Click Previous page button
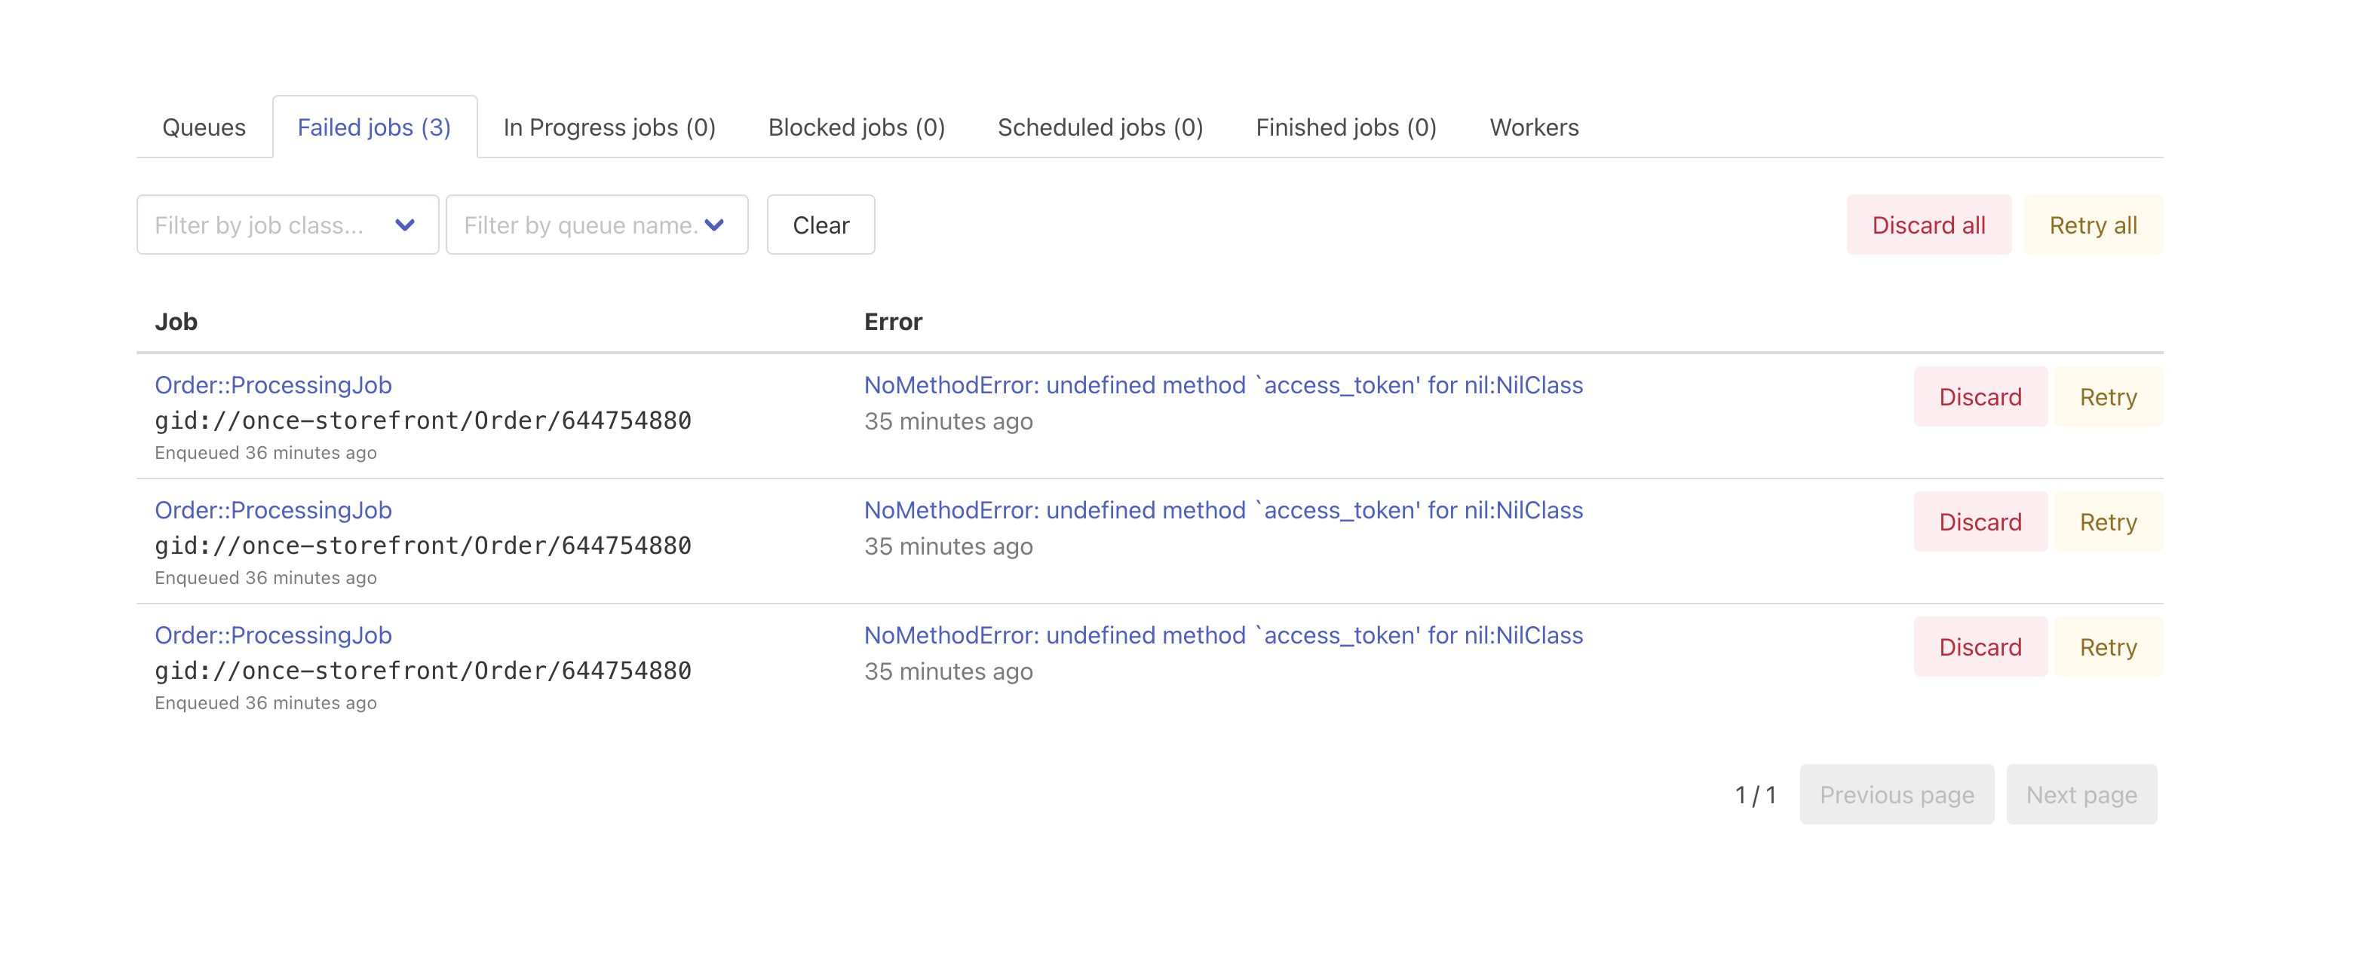2365x960 pixels. (x=1897, y=794)
